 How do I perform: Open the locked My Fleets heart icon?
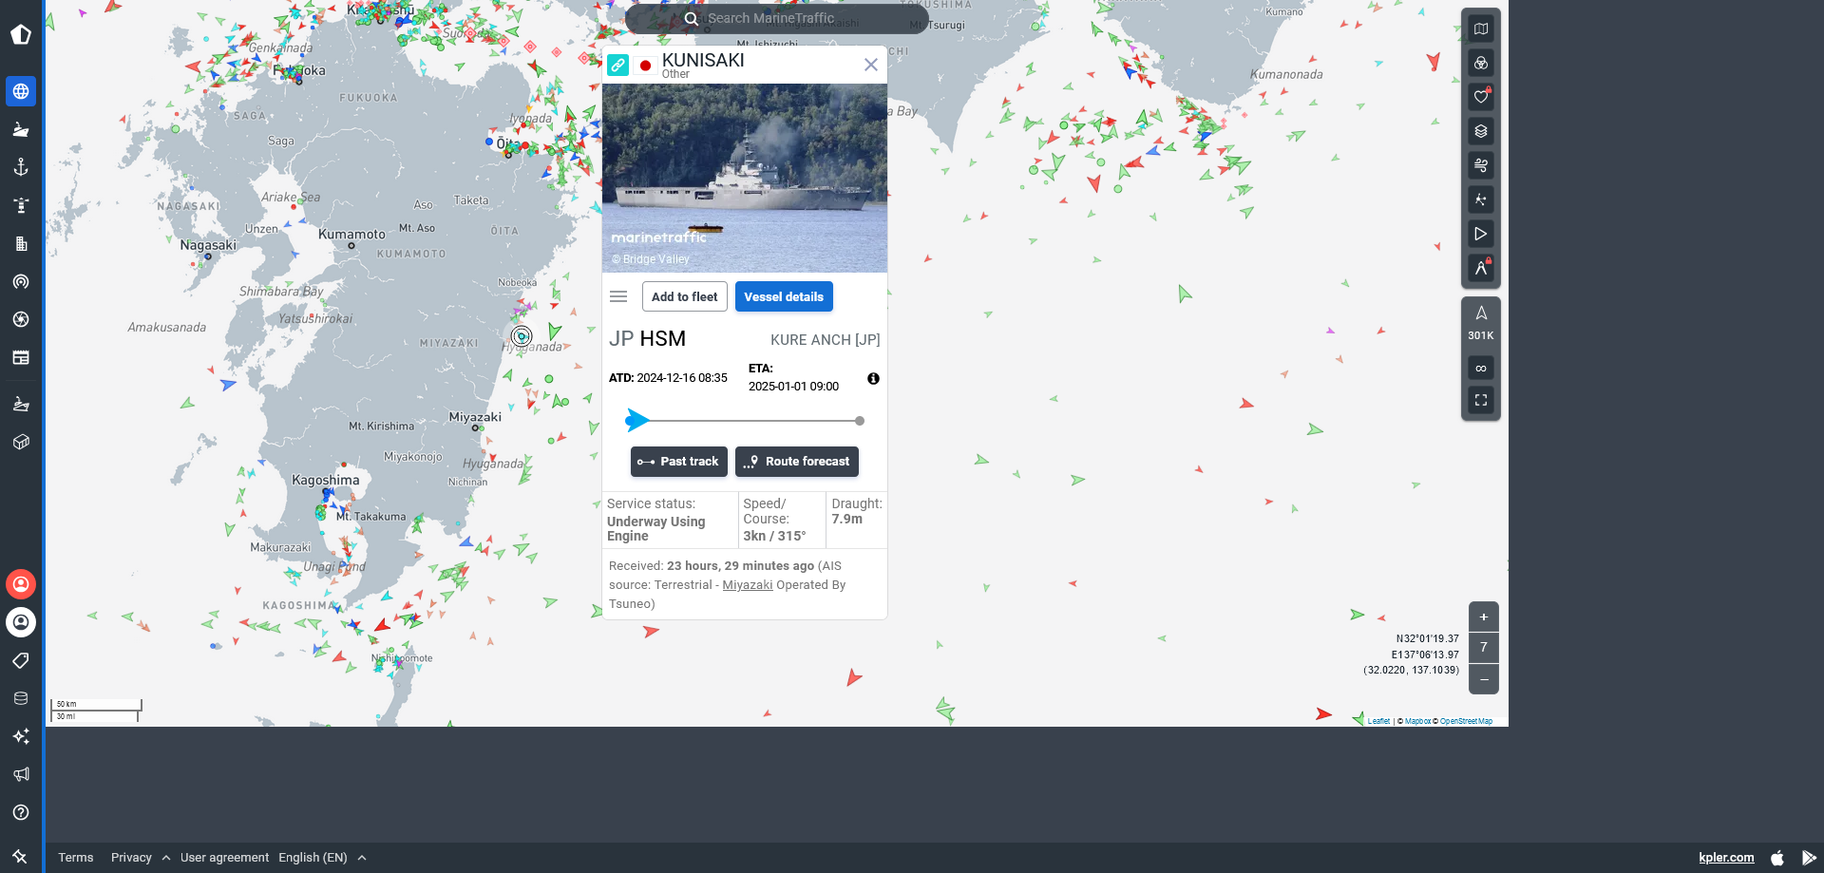click(x=1481, y=97)
